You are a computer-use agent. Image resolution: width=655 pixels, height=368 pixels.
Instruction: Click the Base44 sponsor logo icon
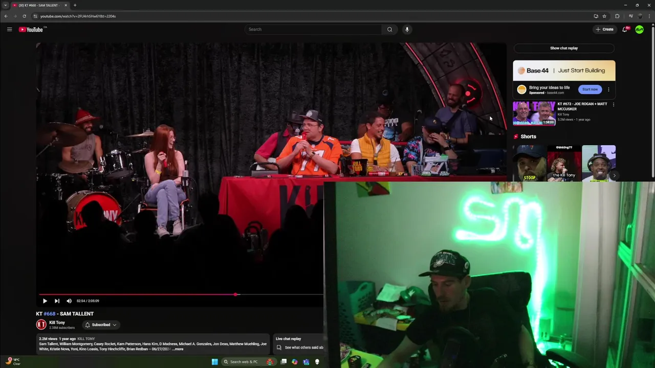521,89
